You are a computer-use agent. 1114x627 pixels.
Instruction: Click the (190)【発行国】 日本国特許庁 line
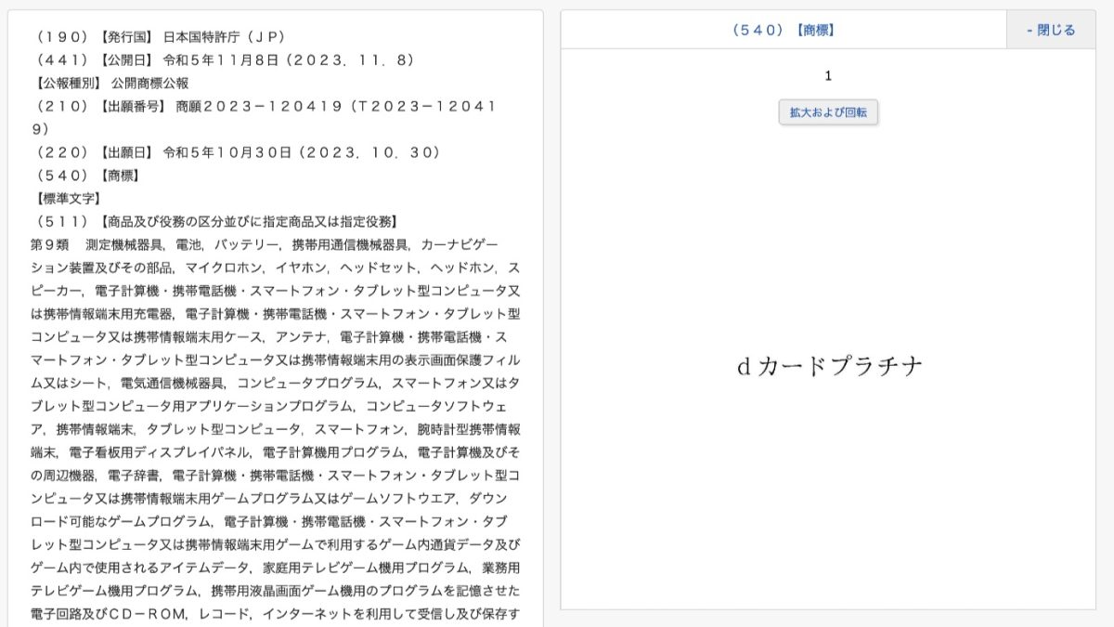coord(158,37)
